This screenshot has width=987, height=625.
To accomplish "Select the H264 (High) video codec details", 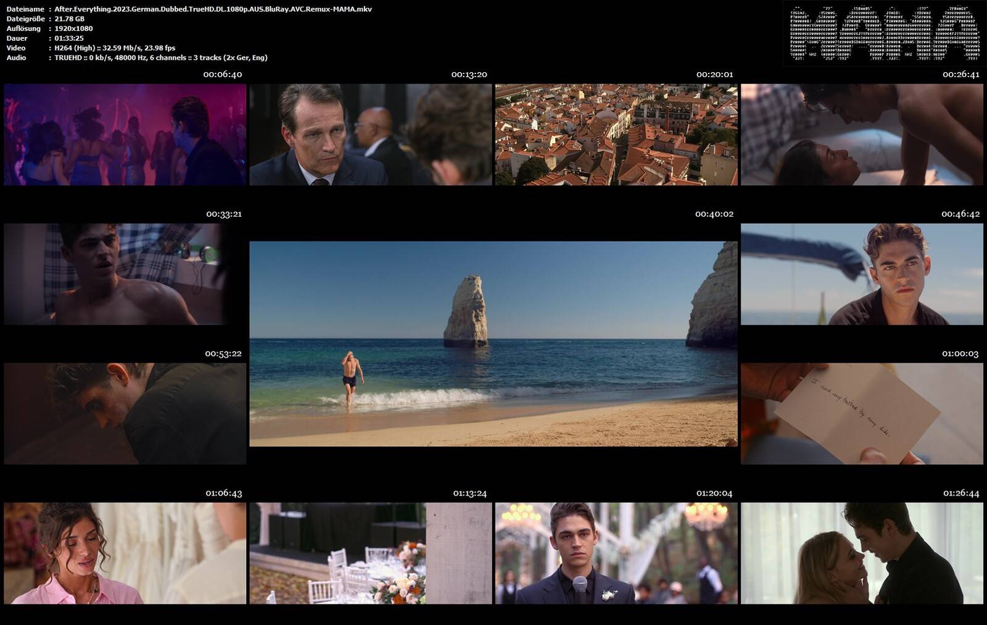I will click(115, 48).
